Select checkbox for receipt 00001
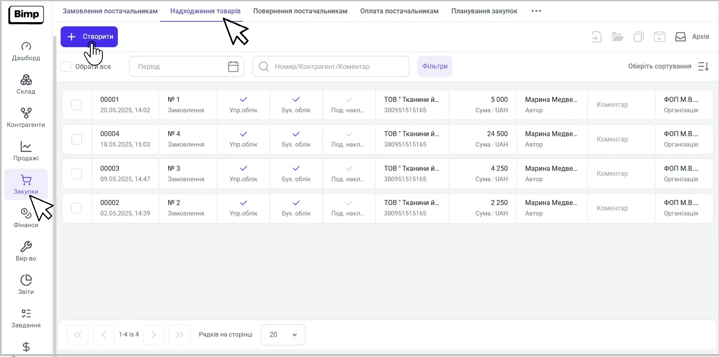 pos(76,105)
